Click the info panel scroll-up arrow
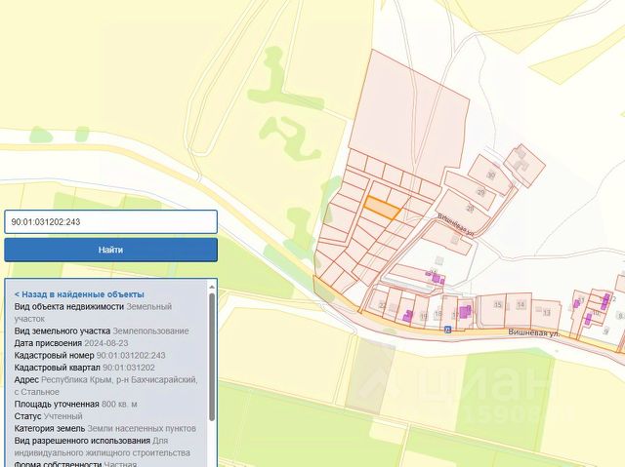Viewport: 625px width, 467px height. (212, 287)
